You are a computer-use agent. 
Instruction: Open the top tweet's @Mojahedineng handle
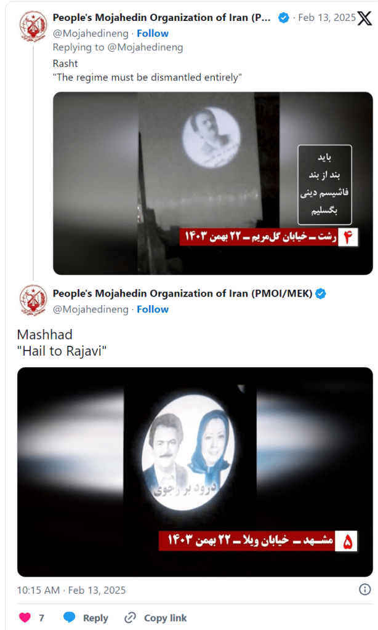tap(90, 33)
